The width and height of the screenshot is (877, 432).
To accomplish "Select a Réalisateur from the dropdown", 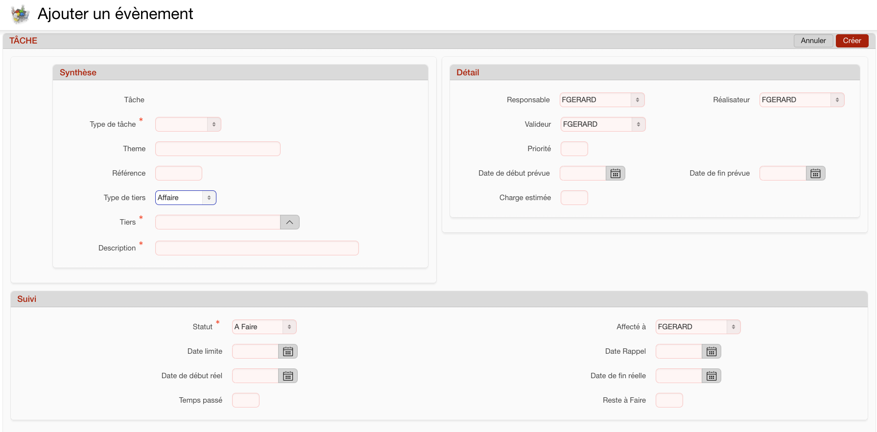I will click(x=802, y=100).
